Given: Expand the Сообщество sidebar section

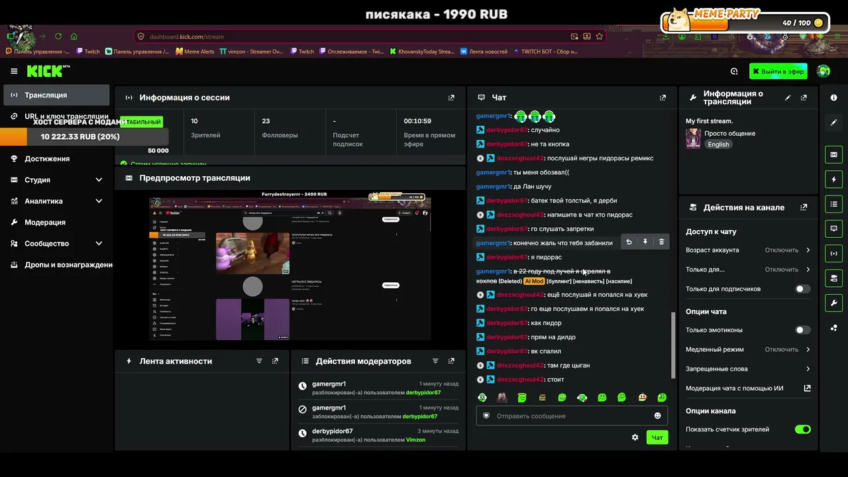Looking at the screenshot, I should point(56,243).
